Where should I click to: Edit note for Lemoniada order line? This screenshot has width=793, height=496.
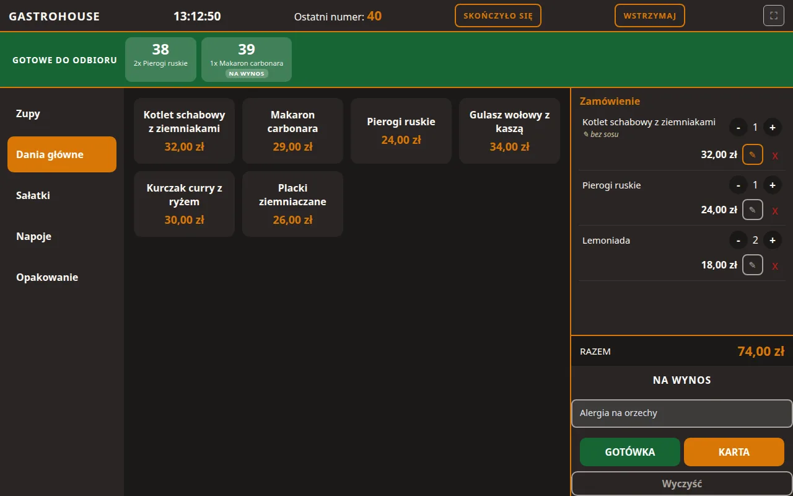(x=753, y=265)
